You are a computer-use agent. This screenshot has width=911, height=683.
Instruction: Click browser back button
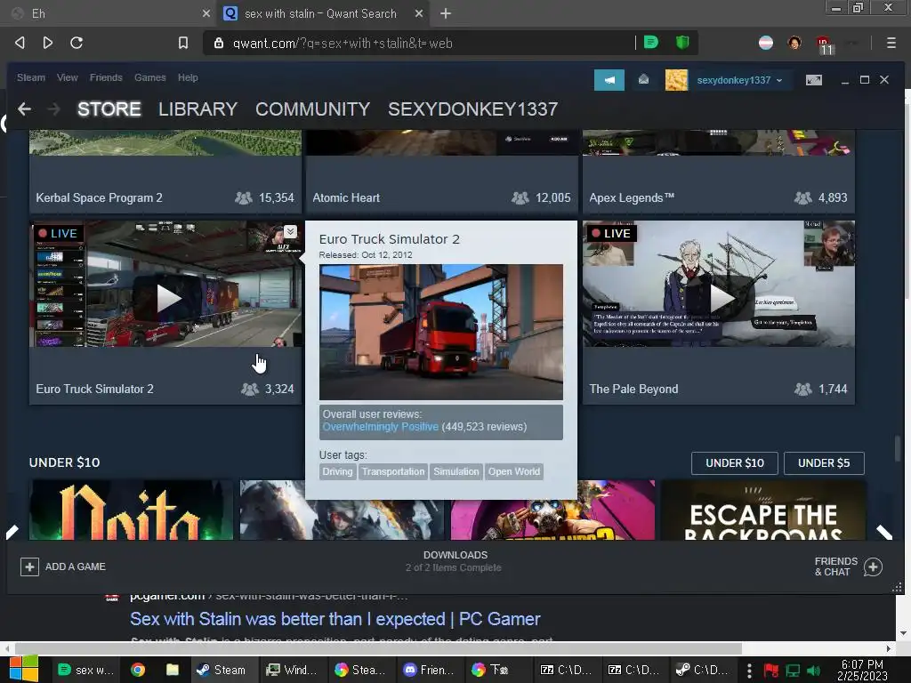point(20,43)
